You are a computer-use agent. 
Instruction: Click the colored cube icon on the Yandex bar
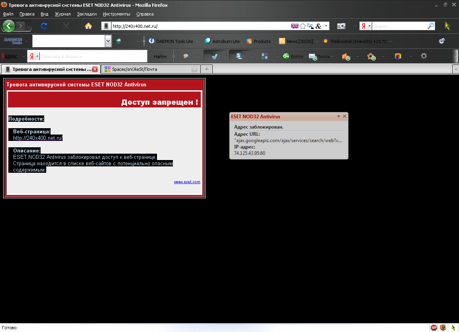pyautogui.click(x=398, y=56)
